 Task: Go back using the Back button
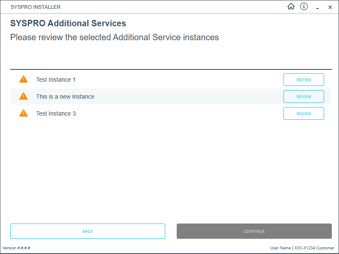(88, 231)
